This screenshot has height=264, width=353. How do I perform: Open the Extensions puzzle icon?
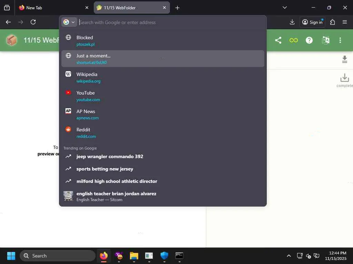(332, 22)
